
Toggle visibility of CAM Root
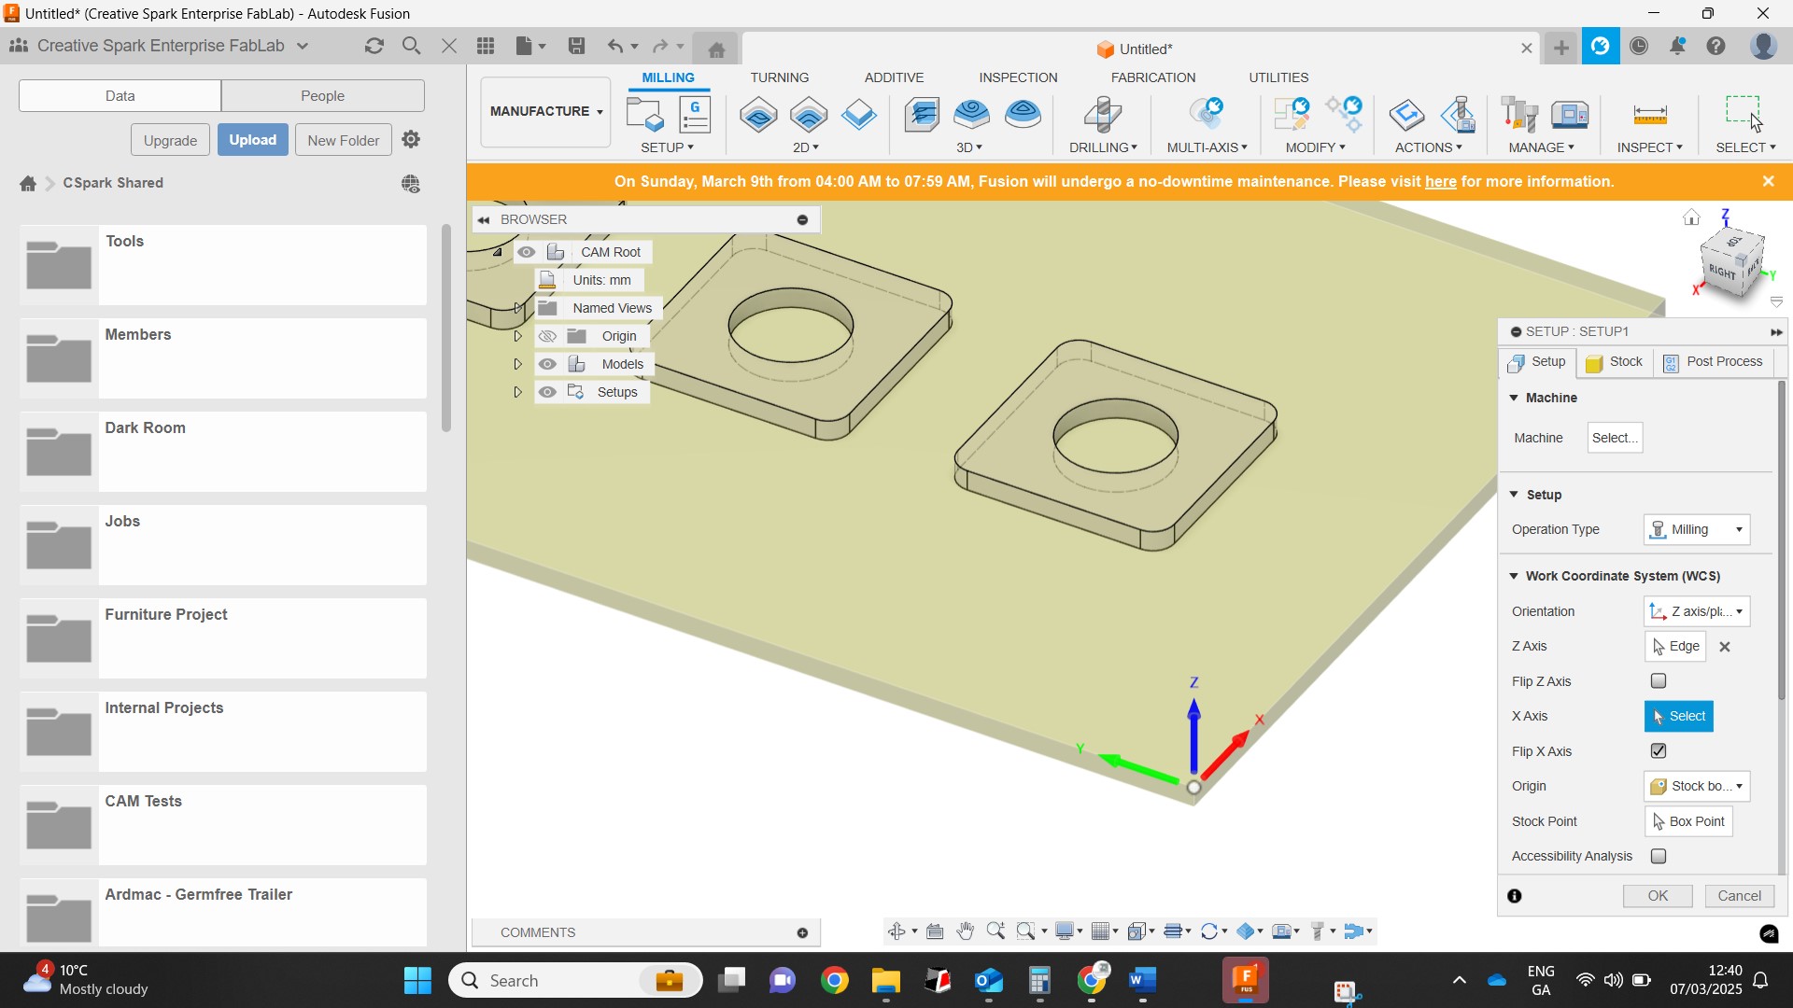527,252
